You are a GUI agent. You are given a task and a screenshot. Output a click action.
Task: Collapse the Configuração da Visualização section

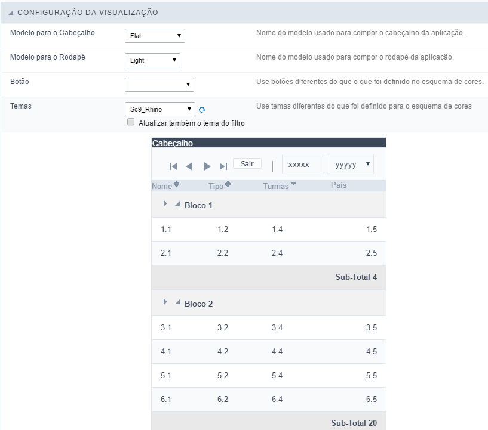11,13
